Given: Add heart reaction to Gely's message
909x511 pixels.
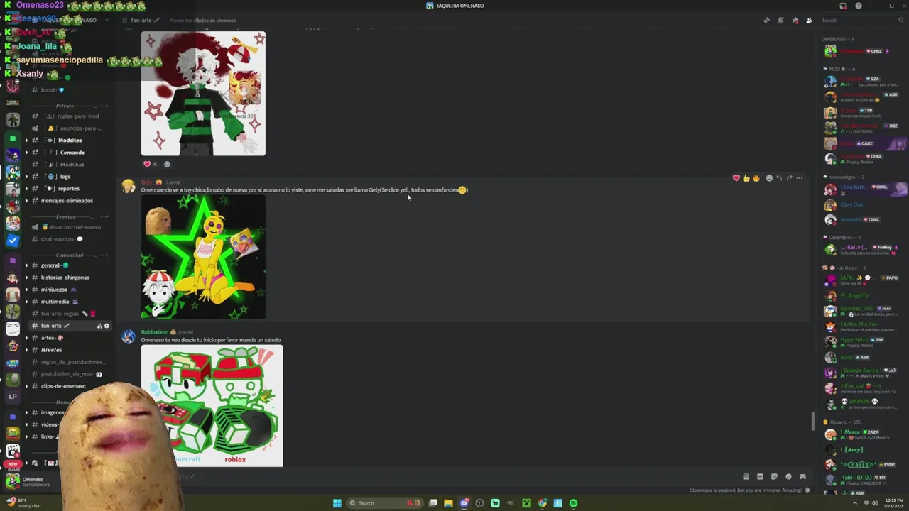Looking at the screenshot, I should click(736, 178).
